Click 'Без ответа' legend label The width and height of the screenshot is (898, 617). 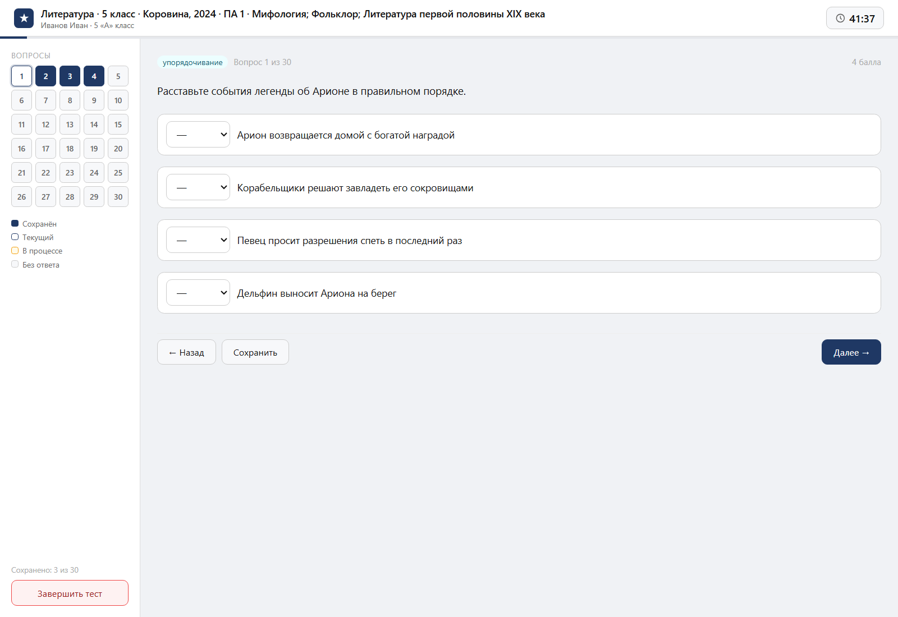tap(41, 265)
